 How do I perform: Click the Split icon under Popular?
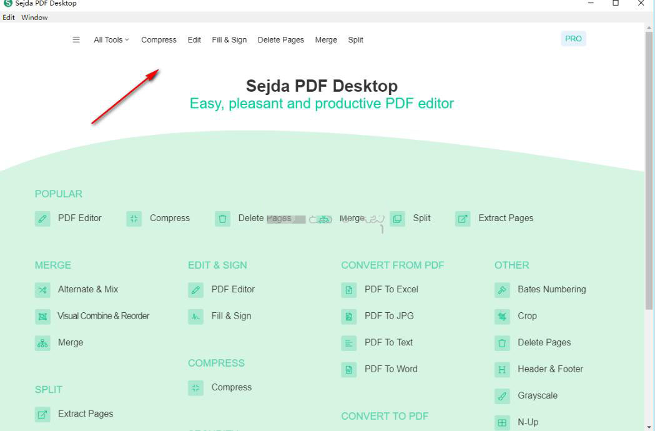397,219
